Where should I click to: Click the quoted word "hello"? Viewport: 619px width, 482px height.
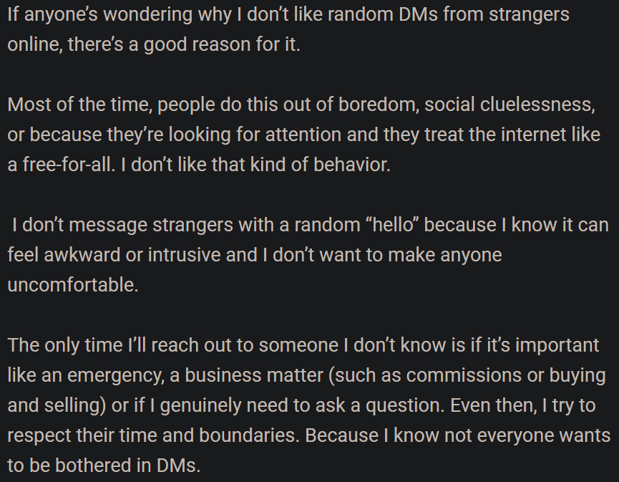click(x=392, y=225)
